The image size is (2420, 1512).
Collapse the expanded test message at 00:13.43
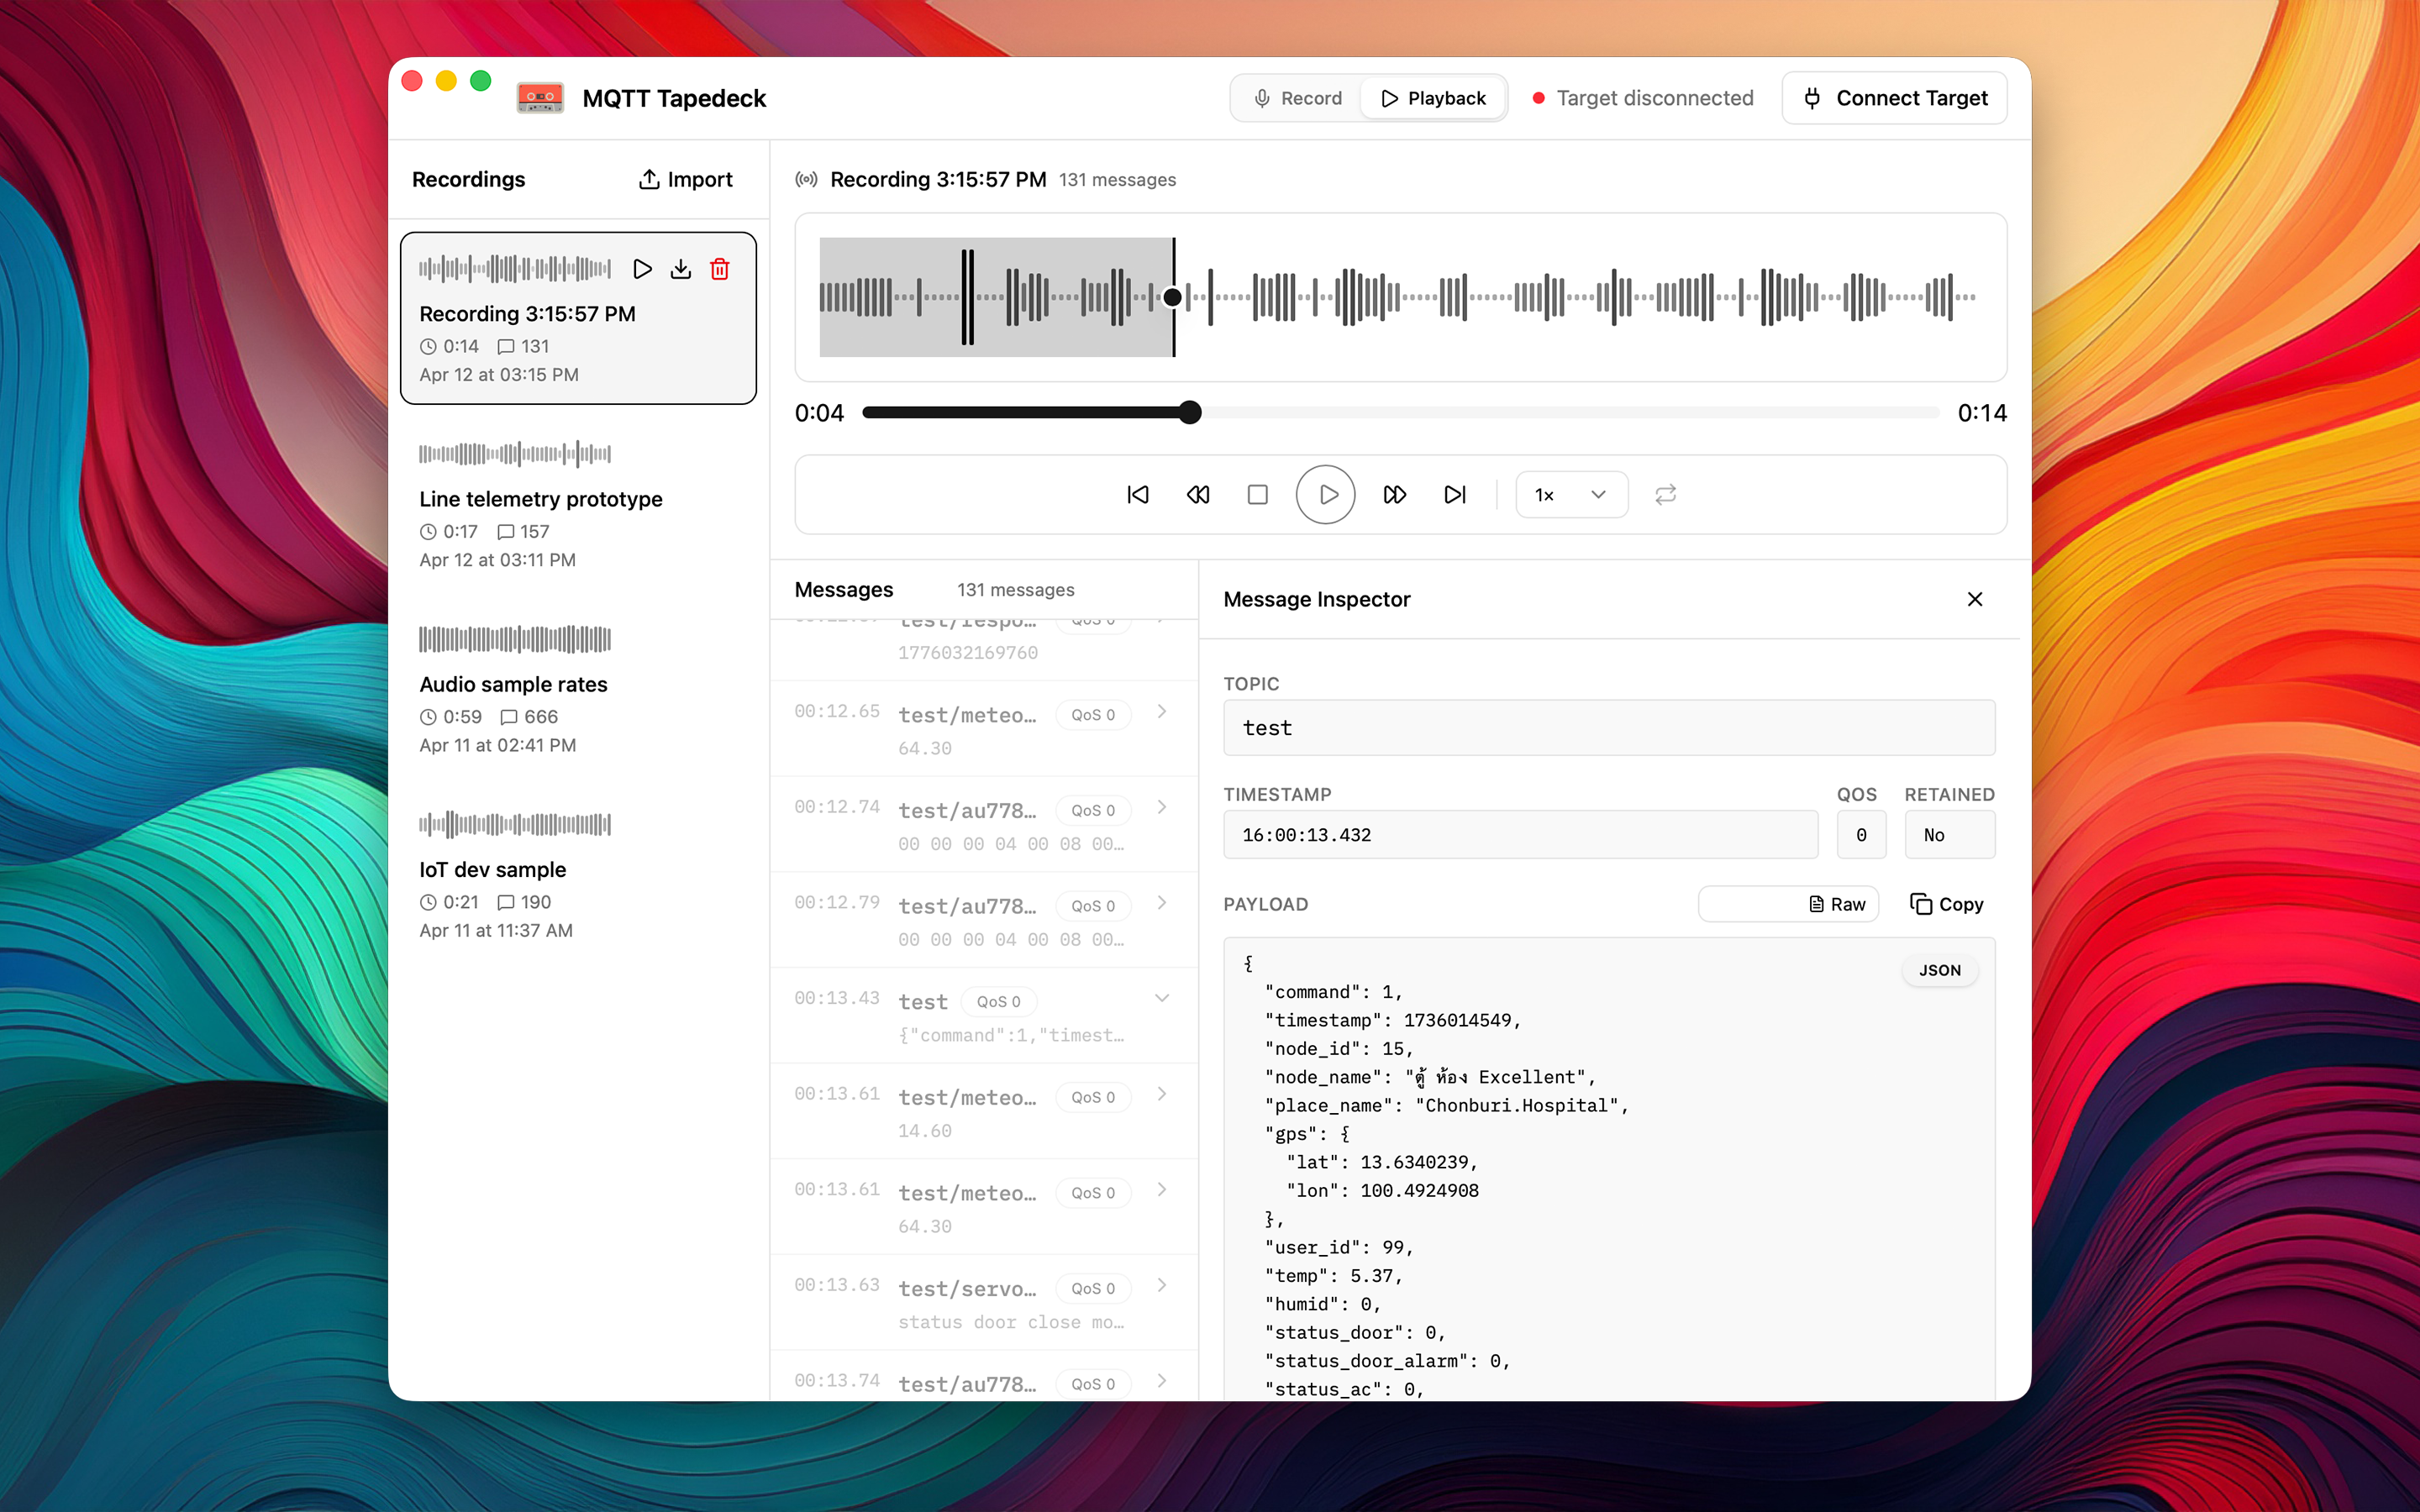coord(1161,998)
